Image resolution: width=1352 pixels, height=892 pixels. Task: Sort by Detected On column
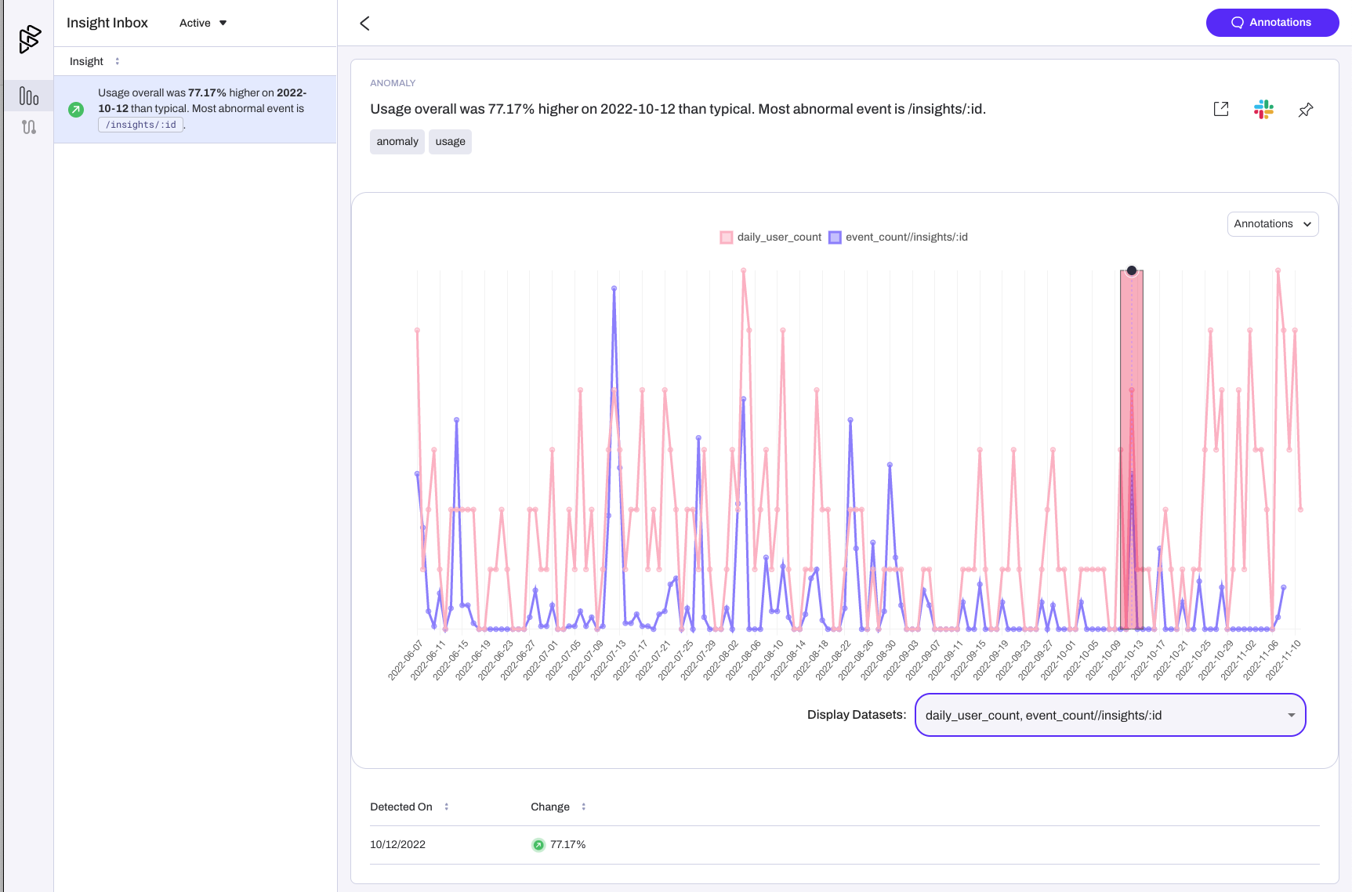click(x=447, y=807)
